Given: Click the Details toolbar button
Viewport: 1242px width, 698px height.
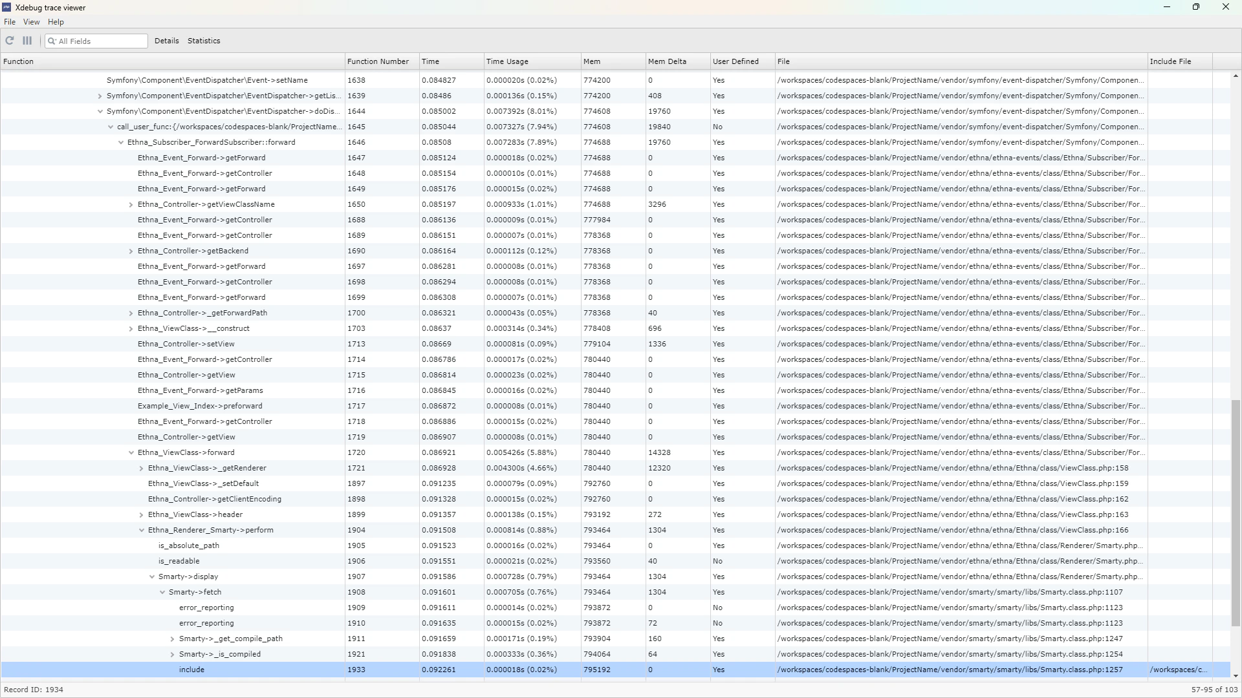Looking at the screenshot, I should pyautogui.click(x=166, y=41).
